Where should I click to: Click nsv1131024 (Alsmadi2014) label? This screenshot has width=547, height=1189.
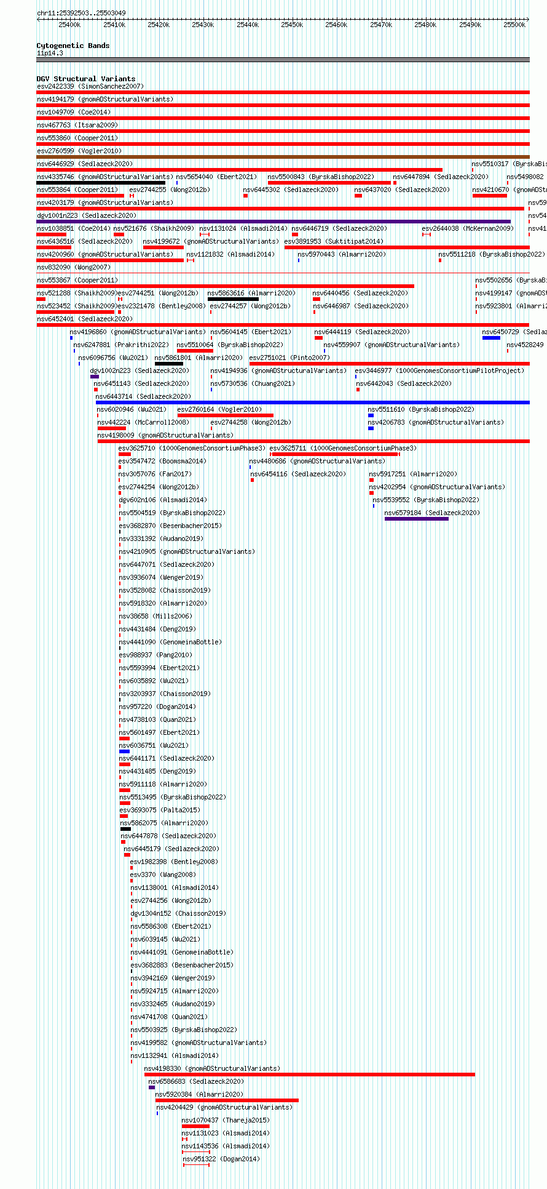242,228
